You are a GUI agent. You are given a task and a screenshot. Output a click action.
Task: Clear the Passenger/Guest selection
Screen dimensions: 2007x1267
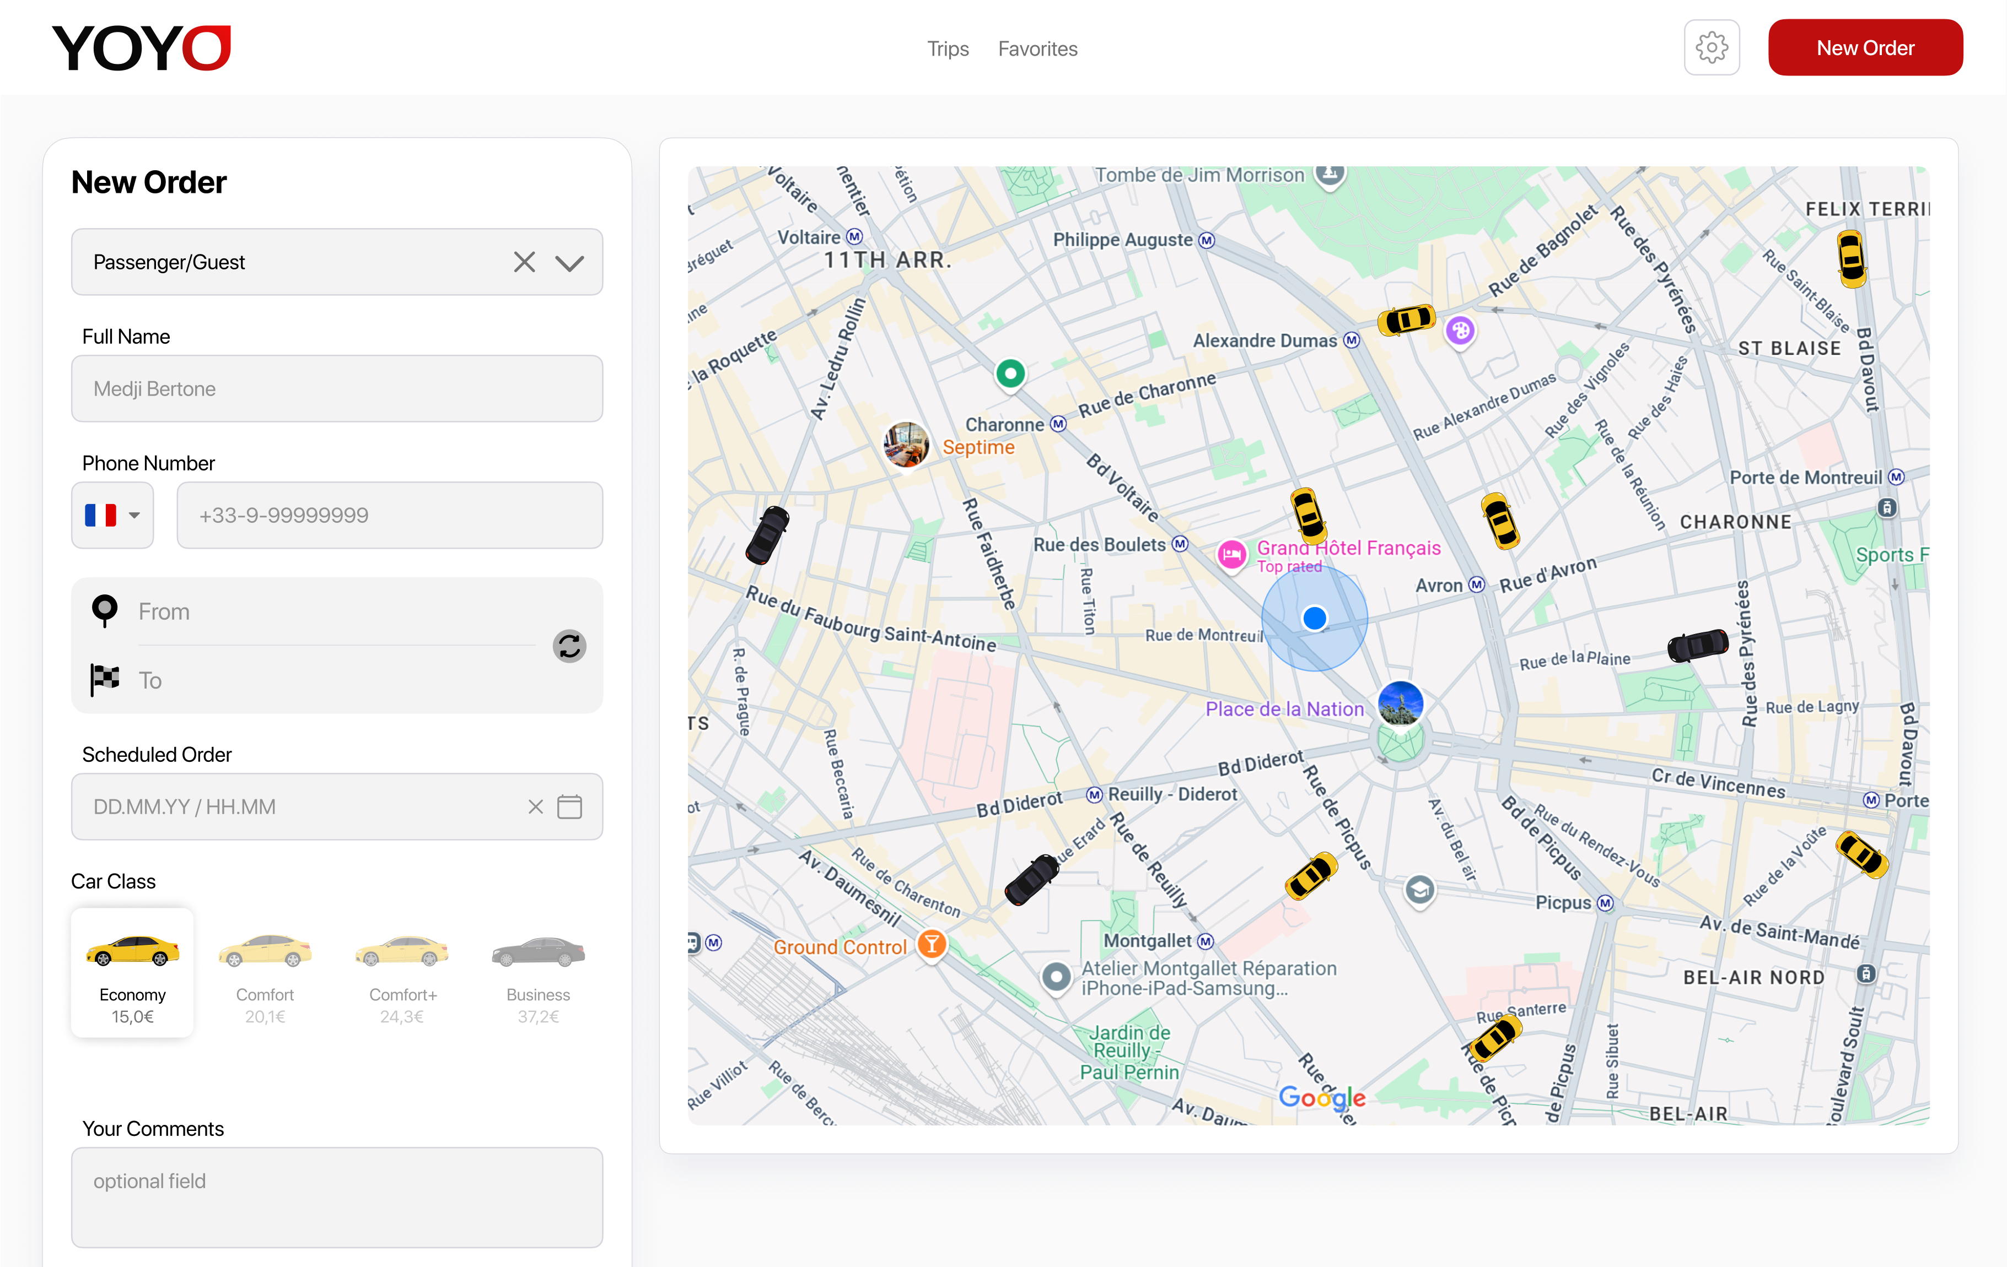524,262
